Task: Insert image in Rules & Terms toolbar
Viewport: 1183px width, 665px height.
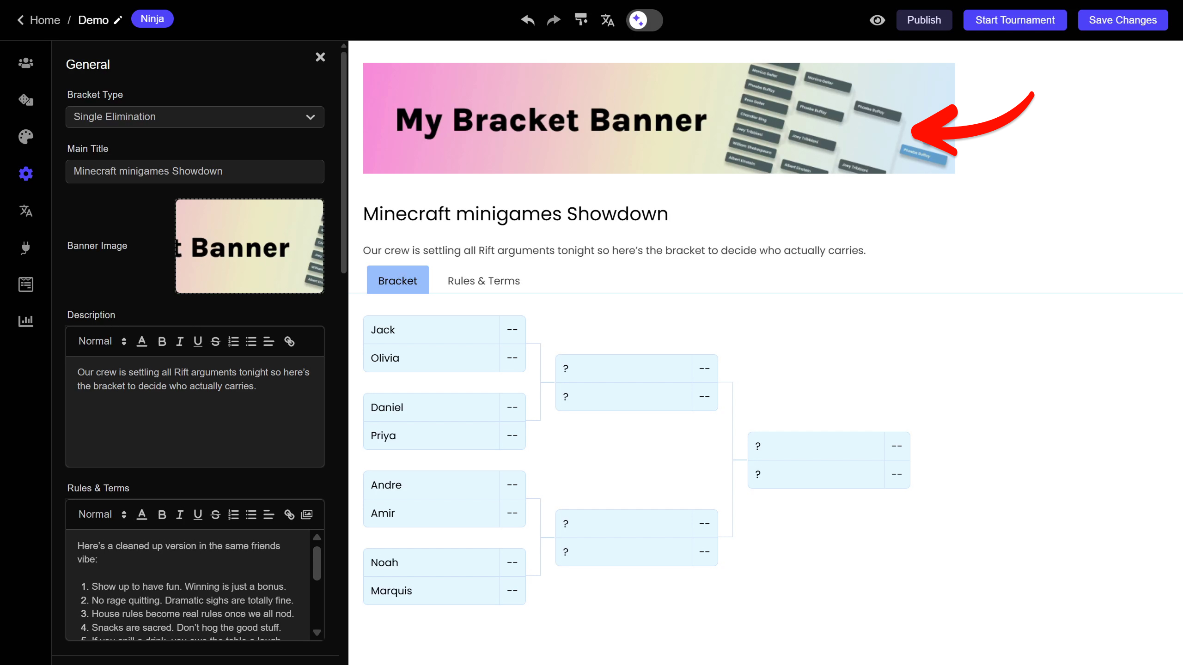Action: coord(307,514)
